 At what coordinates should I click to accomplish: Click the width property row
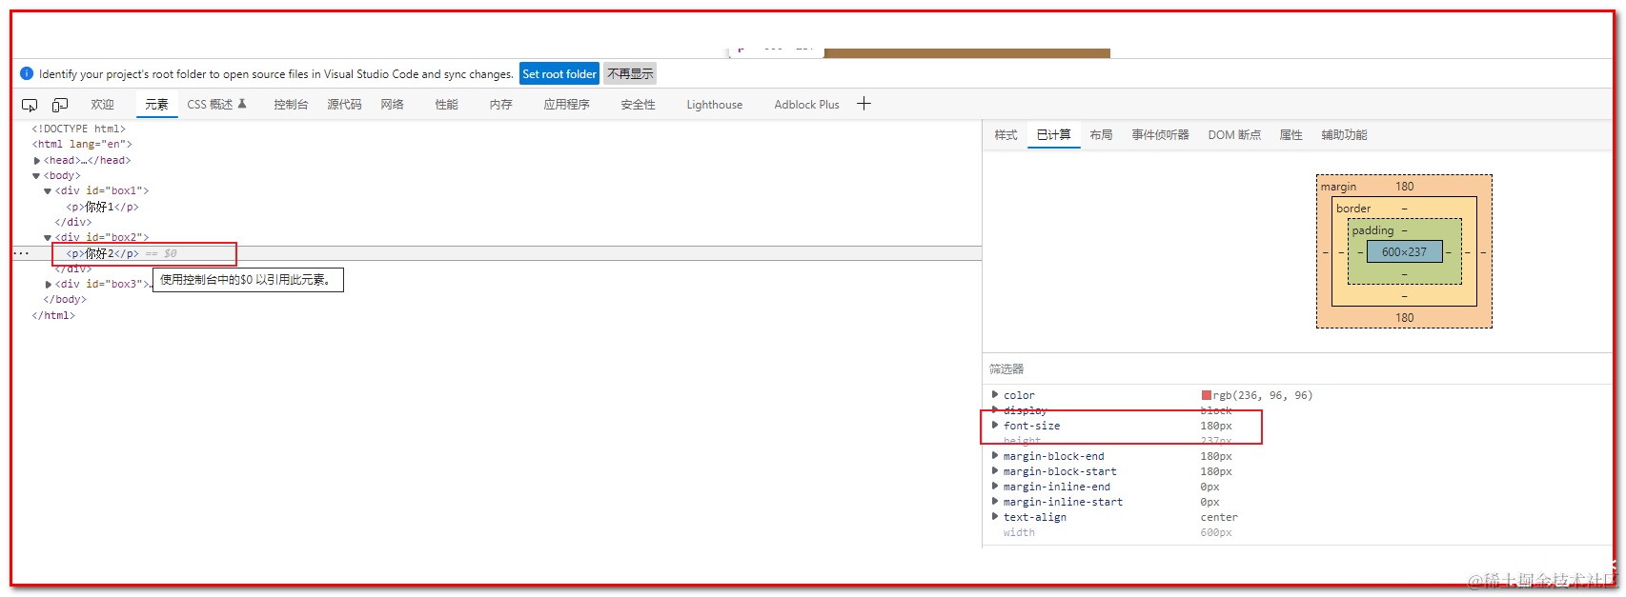[x=1296, y=532]
